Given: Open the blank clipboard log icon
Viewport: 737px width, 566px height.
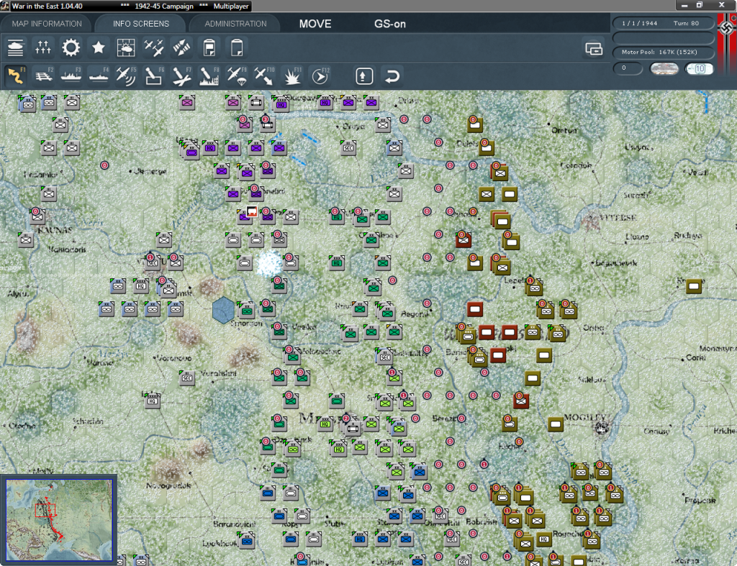Looking at the screenshot, I should (237, 47).
